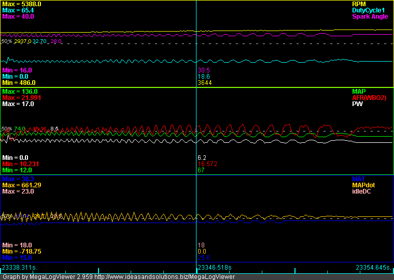The width and height of the screenshot is (394, 280).
Task: Click the Min = 10.231 AFR value
Action: point(21,164)
